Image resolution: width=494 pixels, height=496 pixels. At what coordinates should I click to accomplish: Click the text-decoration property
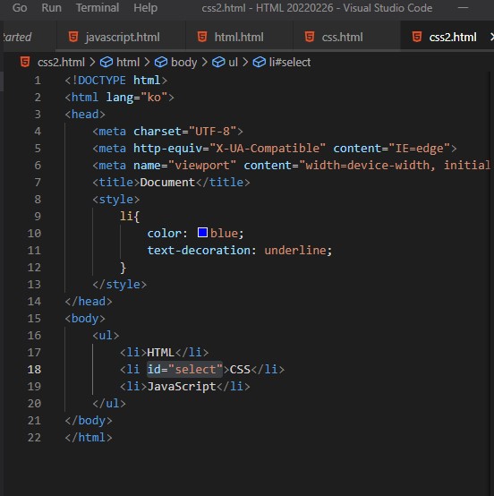199,250
